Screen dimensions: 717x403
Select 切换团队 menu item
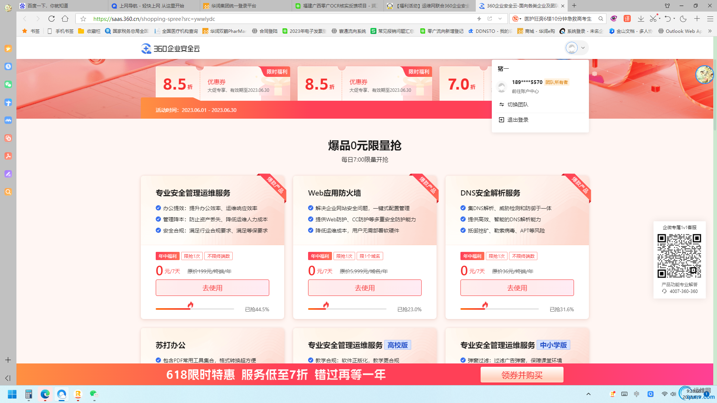coord(518,104)
